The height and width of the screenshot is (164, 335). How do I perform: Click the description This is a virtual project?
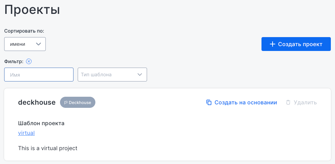pos(48,148)
